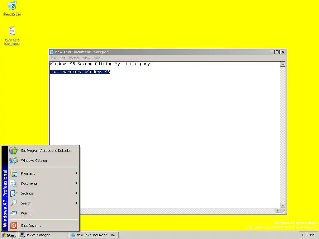Image resolution: width=319 pixels, height=239 pixels.
Task: Switch to Device Manager taskbar button
Action: click(x=43, y=235)
